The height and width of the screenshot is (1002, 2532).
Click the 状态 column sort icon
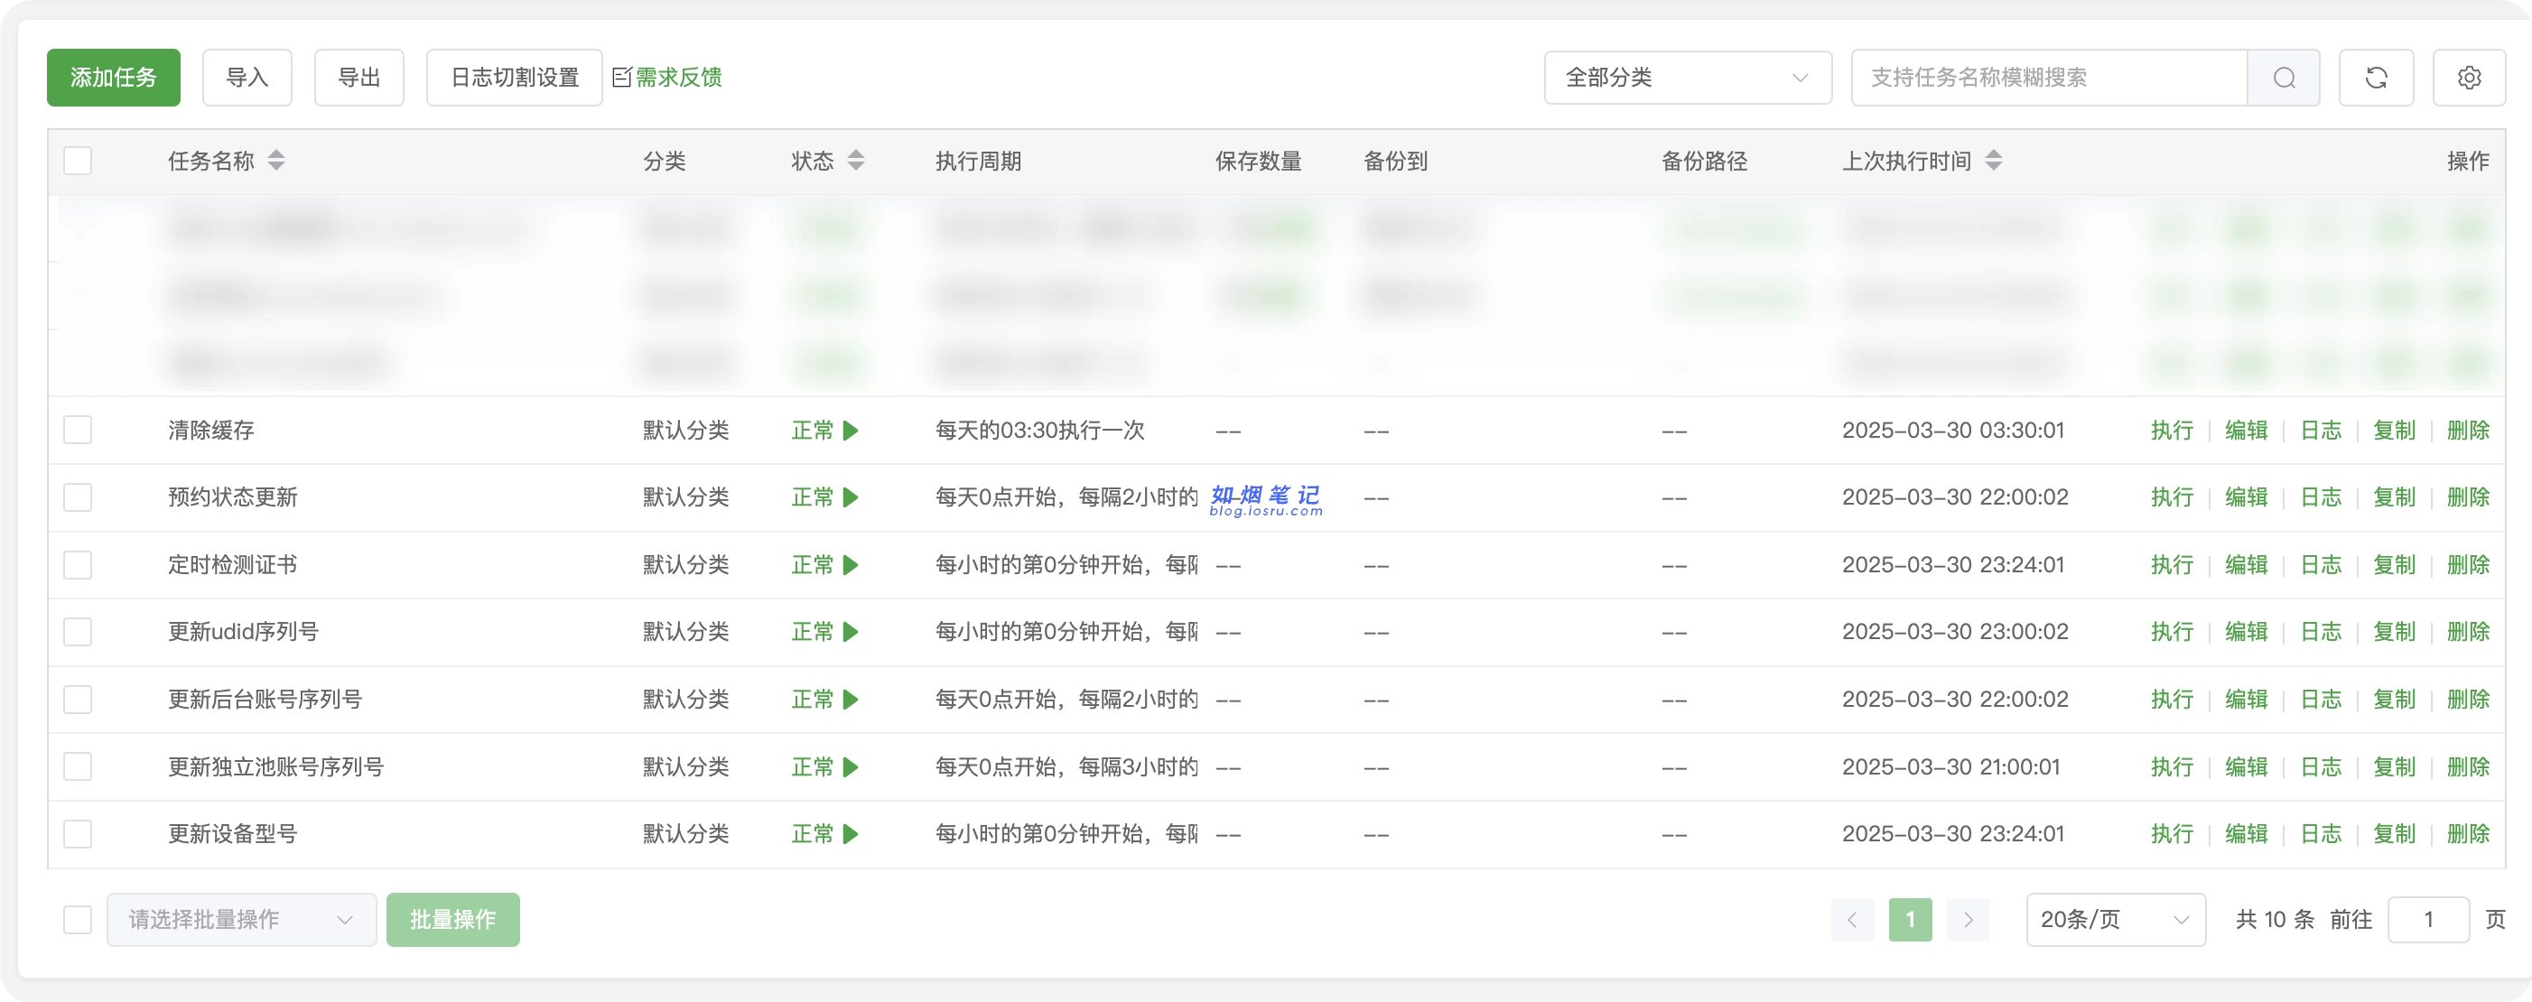(856, 160)
